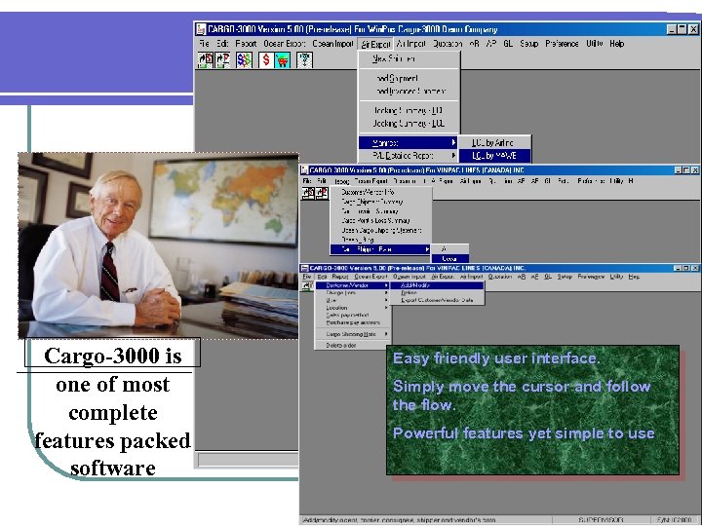Click 'Easy friendly user interface.' text
This screenshot has height=526, width=702.
496,358
